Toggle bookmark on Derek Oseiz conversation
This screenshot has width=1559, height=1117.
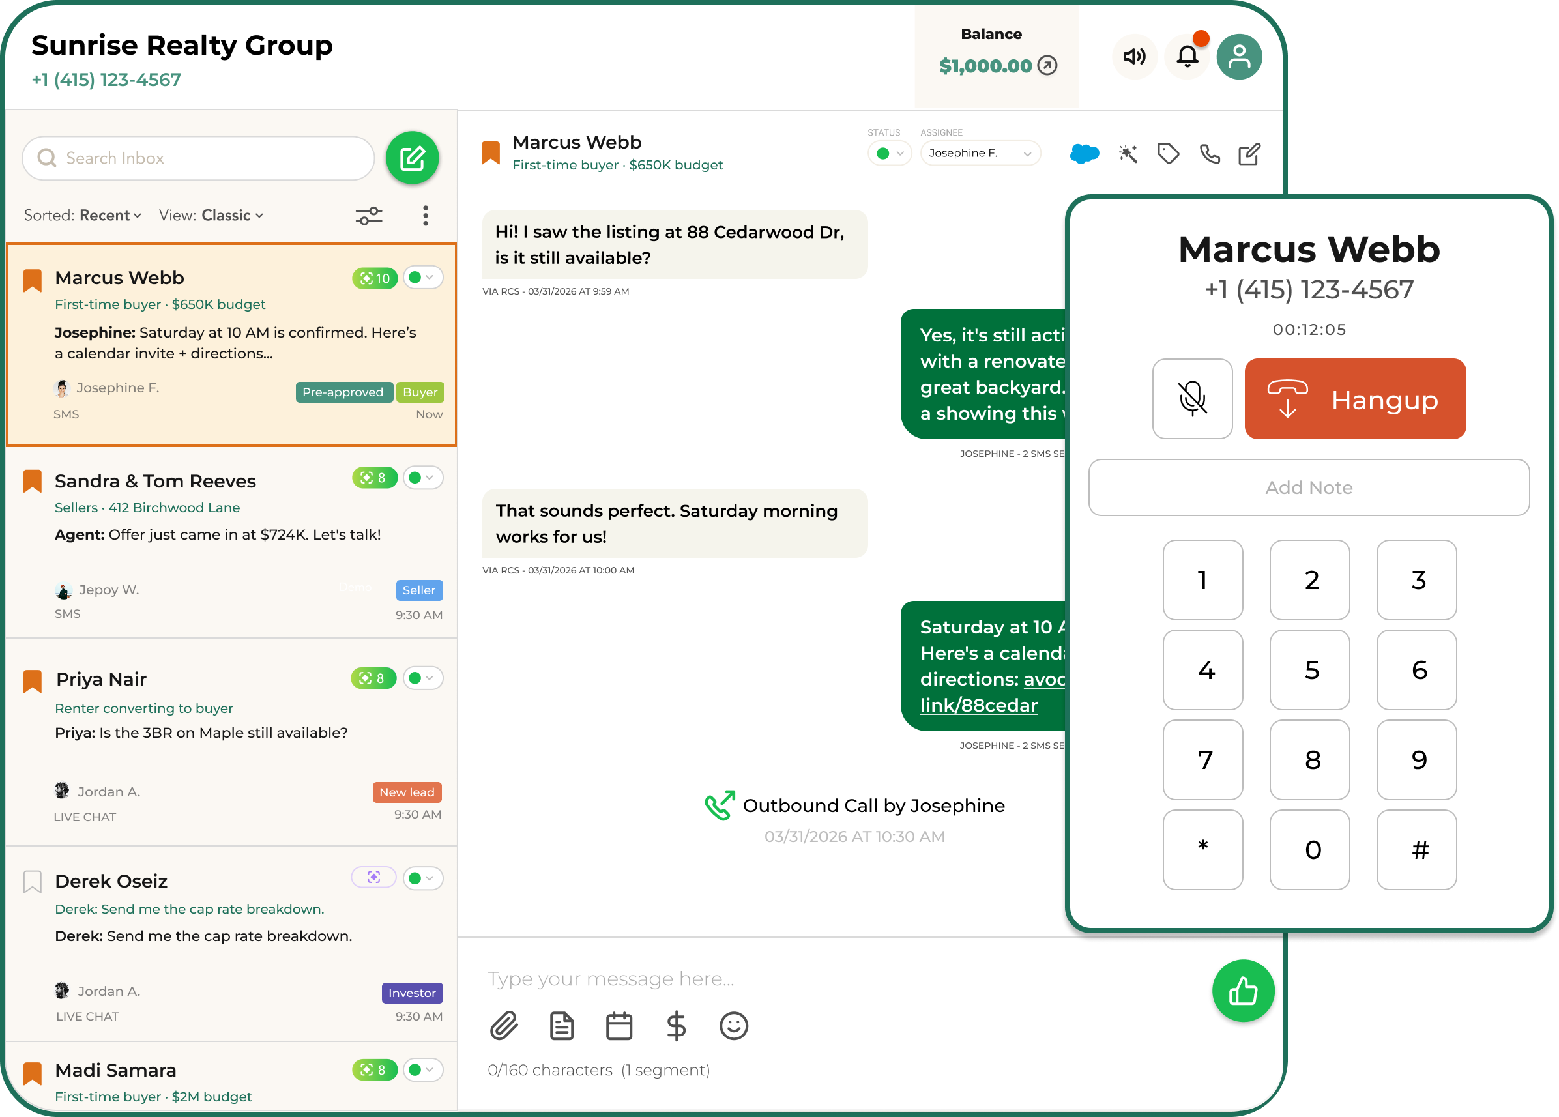pos(33,881)
